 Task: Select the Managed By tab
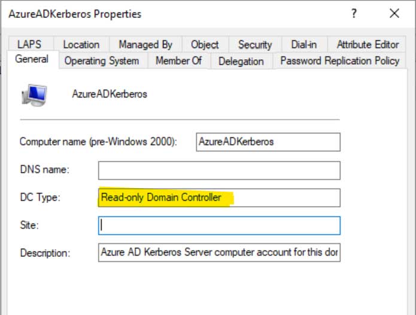click(x=145, y=44)
